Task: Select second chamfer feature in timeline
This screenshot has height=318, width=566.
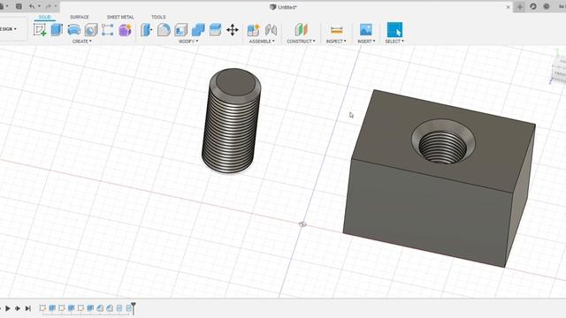Action: 110,308
